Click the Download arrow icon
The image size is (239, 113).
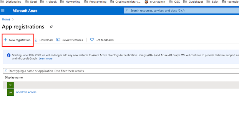(36, 40)
